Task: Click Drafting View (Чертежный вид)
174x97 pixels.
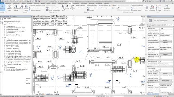Action: pyautogui.click(x=92, y=5)
